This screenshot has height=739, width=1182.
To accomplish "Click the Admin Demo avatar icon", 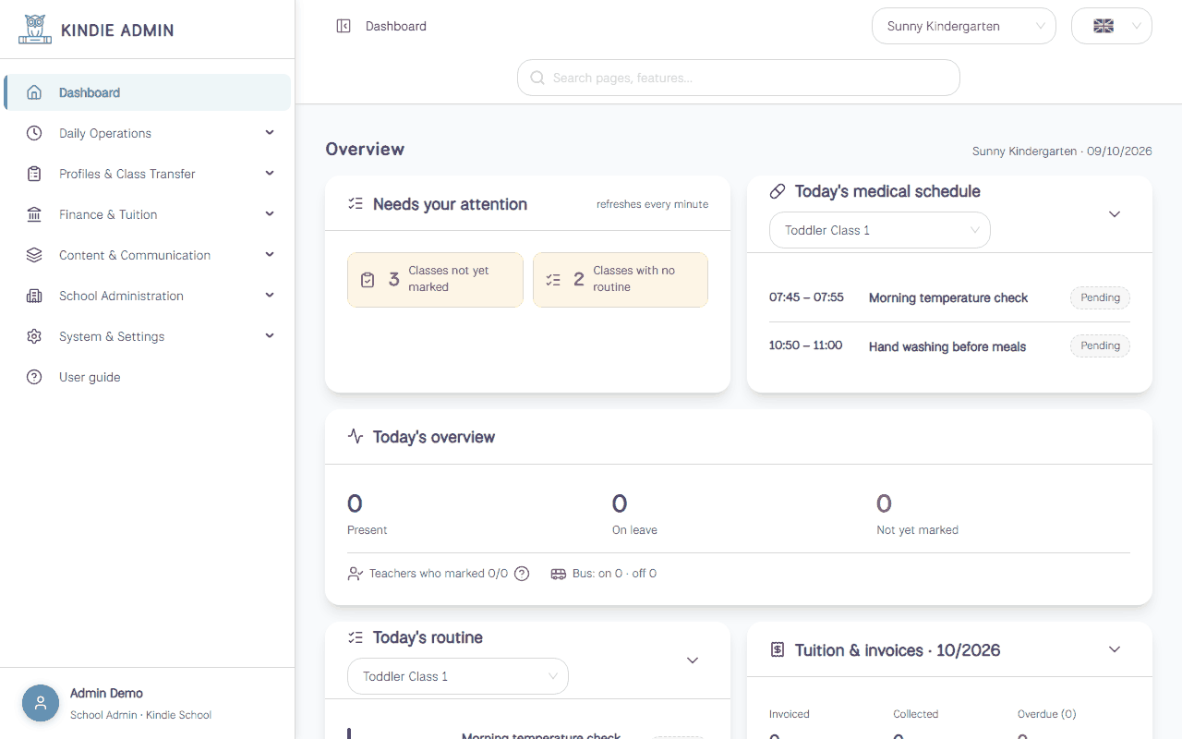I will point(41,703).
